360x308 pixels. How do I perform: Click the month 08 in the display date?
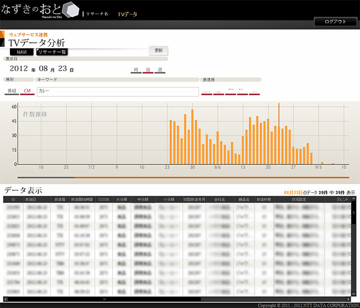(43, 69)
